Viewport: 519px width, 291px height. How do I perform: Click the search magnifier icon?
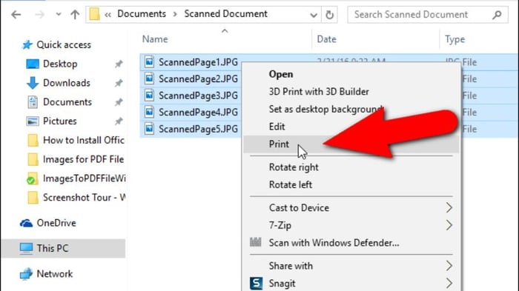497,15
